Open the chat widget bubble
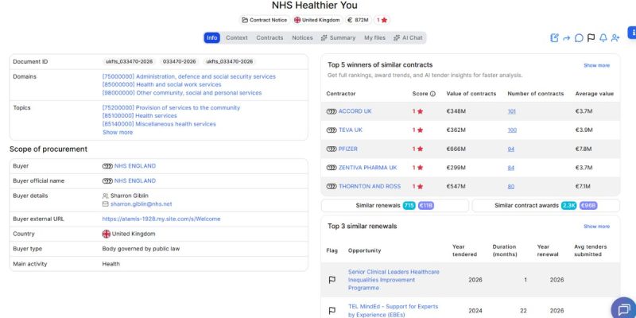Image resolution: width=636 pixels, height=318 pixels. click(623, 308)
